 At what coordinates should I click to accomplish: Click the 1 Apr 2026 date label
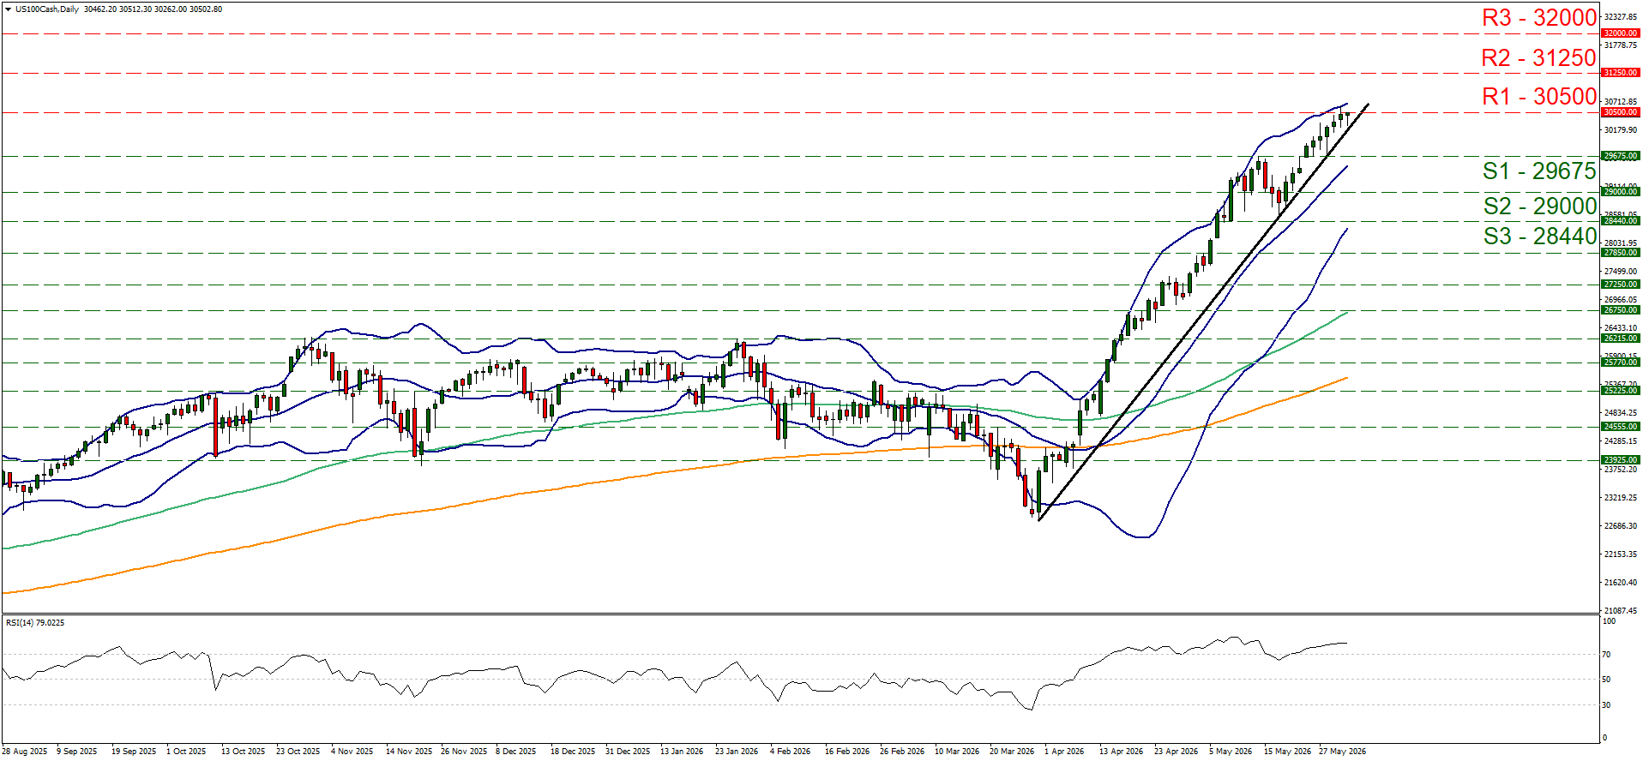click(1064, 752)
